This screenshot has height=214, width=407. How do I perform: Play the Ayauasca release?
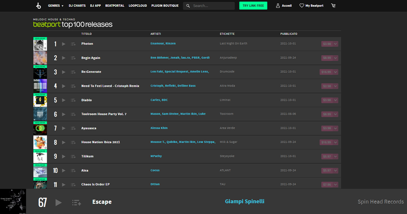tap(64, 128)
